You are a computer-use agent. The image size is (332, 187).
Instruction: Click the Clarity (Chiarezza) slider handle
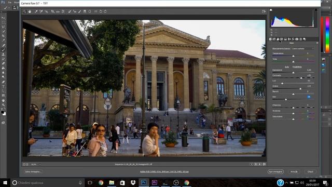[x=293, y=108]
